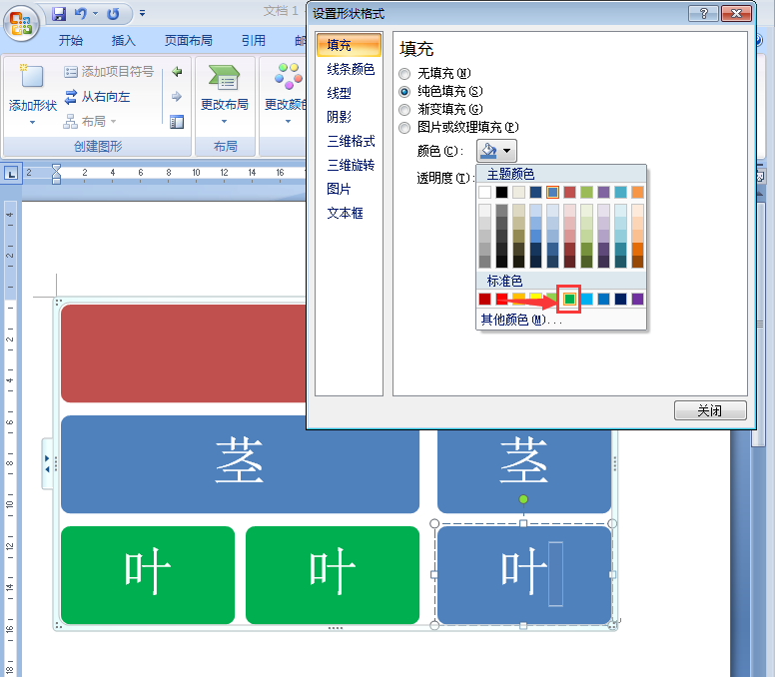Undo the last action

pos(80,14)
